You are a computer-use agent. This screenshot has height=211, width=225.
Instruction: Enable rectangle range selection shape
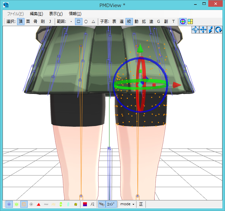pos(79,22)
